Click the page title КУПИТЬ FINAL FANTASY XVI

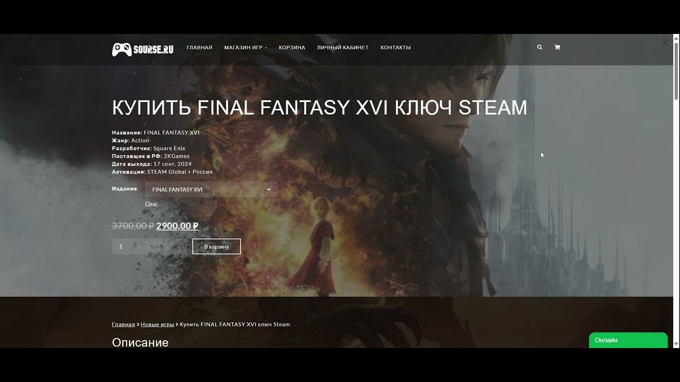click(x=320, y=108)
